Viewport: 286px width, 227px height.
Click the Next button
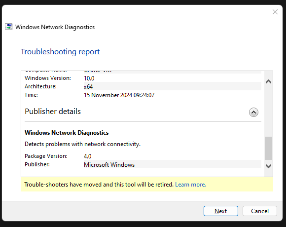click(221, 211)
